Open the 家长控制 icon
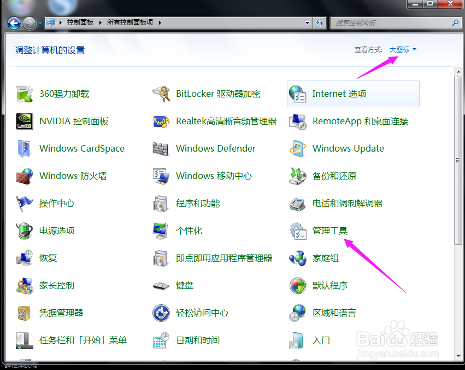Viewport: 465px width, 370px height. point(25,285)
